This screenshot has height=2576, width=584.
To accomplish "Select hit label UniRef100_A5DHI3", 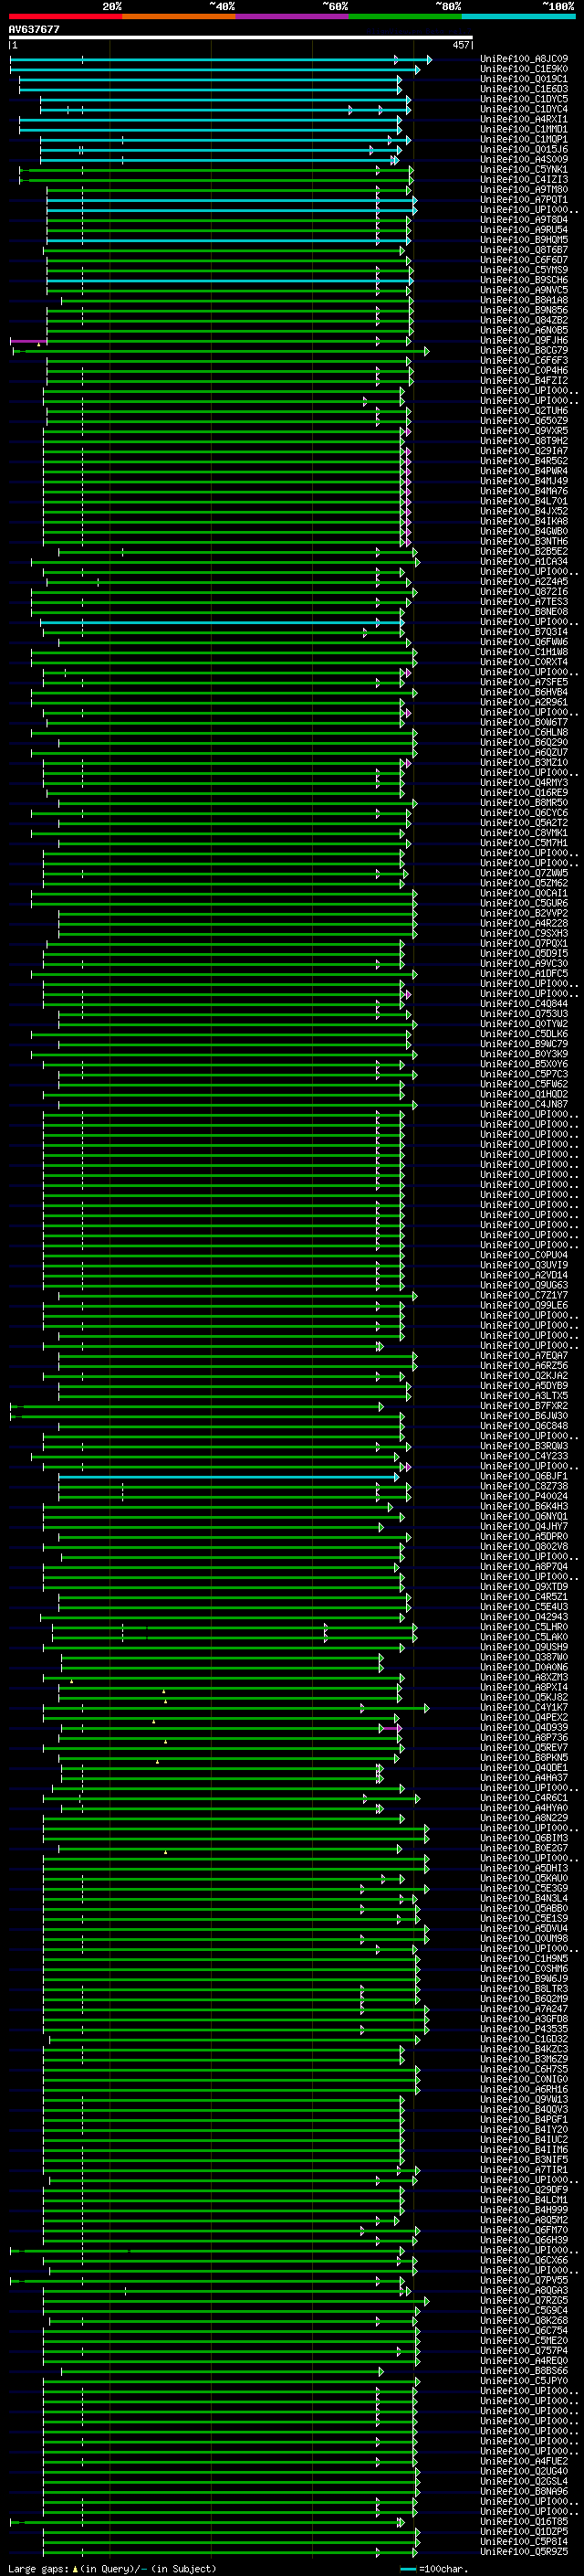I will [x=524, y=1868].
